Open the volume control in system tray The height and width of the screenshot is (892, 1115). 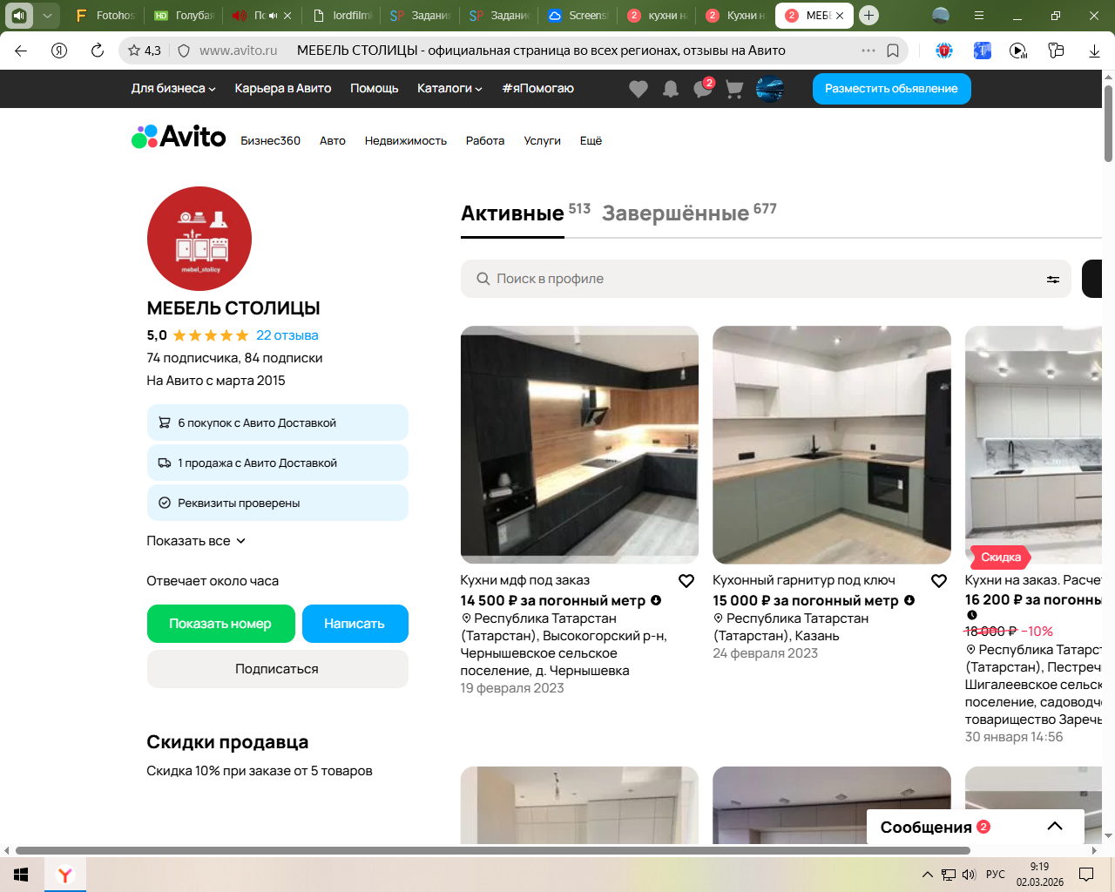(970, 875)
